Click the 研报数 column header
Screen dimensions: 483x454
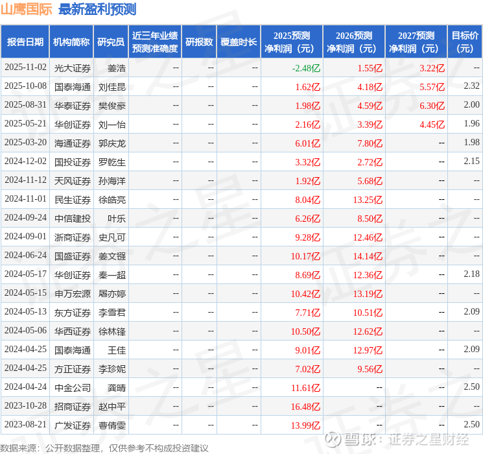(x=199, y=42)
